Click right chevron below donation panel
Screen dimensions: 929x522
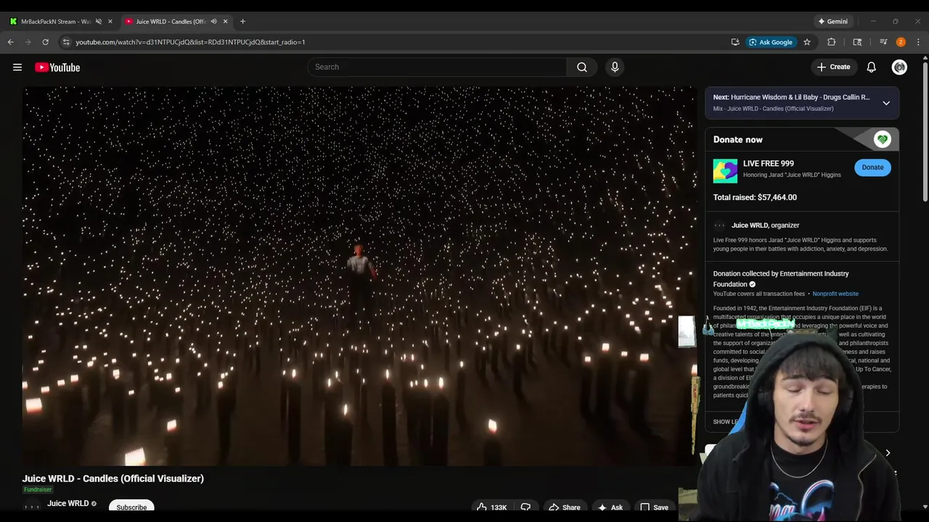click(x=887, y=453)
